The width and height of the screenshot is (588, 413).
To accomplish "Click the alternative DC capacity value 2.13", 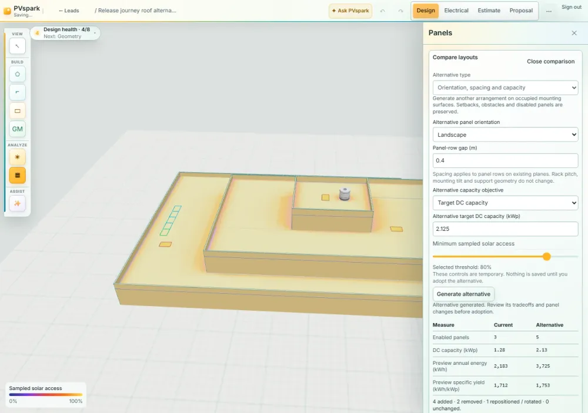I will click(541, 350).
